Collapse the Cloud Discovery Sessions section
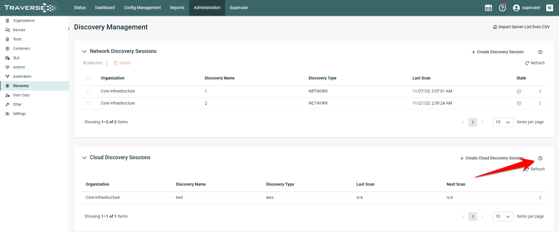Image resolution: width=559 pixels, height=232 pixels. coord(84,158)
